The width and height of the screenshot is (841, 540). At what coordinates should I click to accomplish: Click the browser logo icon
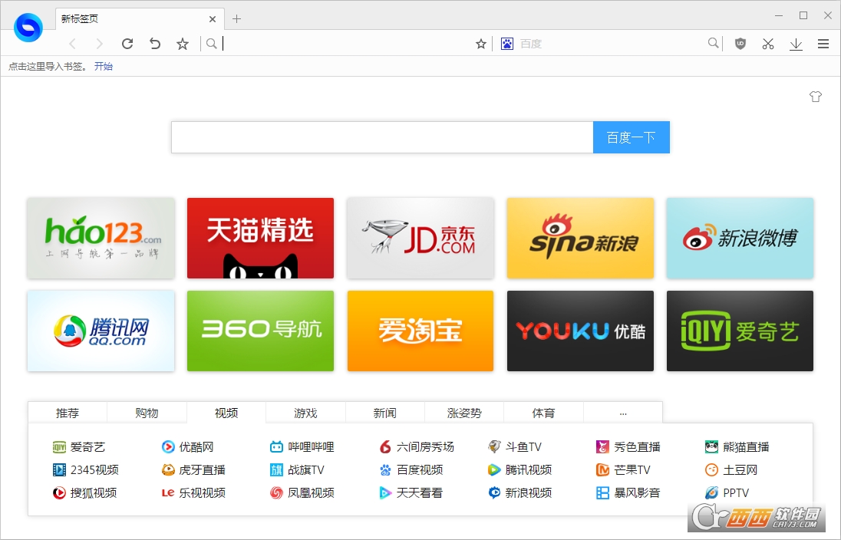[28, 27]
